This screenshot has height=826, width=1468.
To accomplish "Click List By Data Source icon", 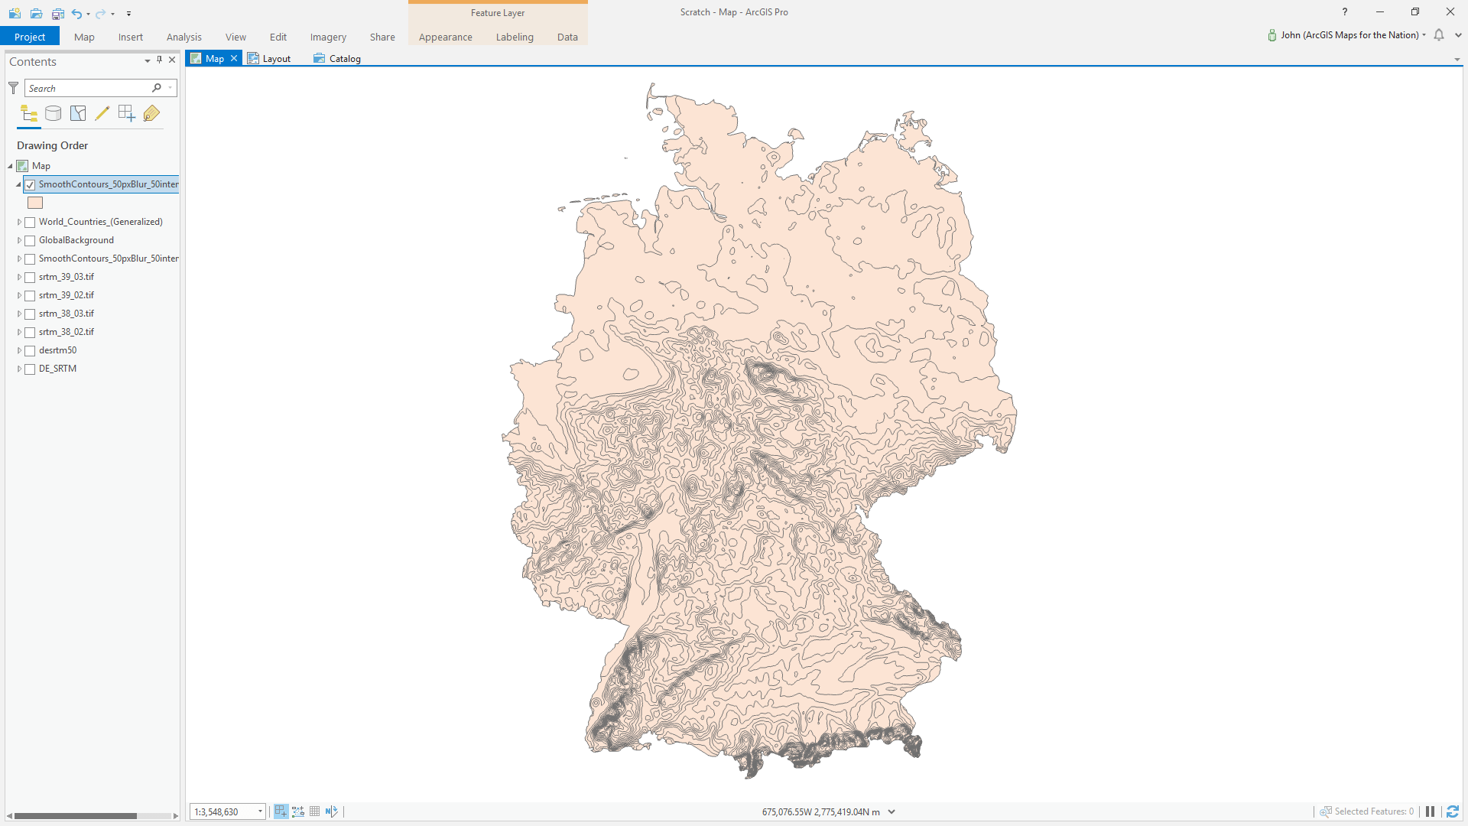I will pyautogui.click(x=54, y=114).
